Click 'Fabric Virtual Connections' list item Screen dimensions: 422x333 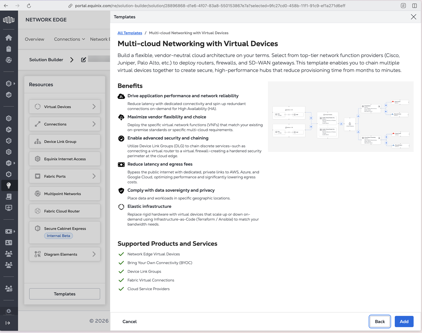pos(151,280)
